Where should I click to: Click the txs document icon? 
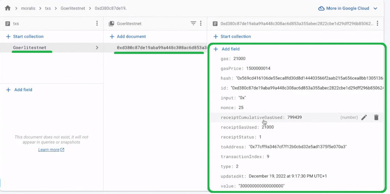click(8, 24)
